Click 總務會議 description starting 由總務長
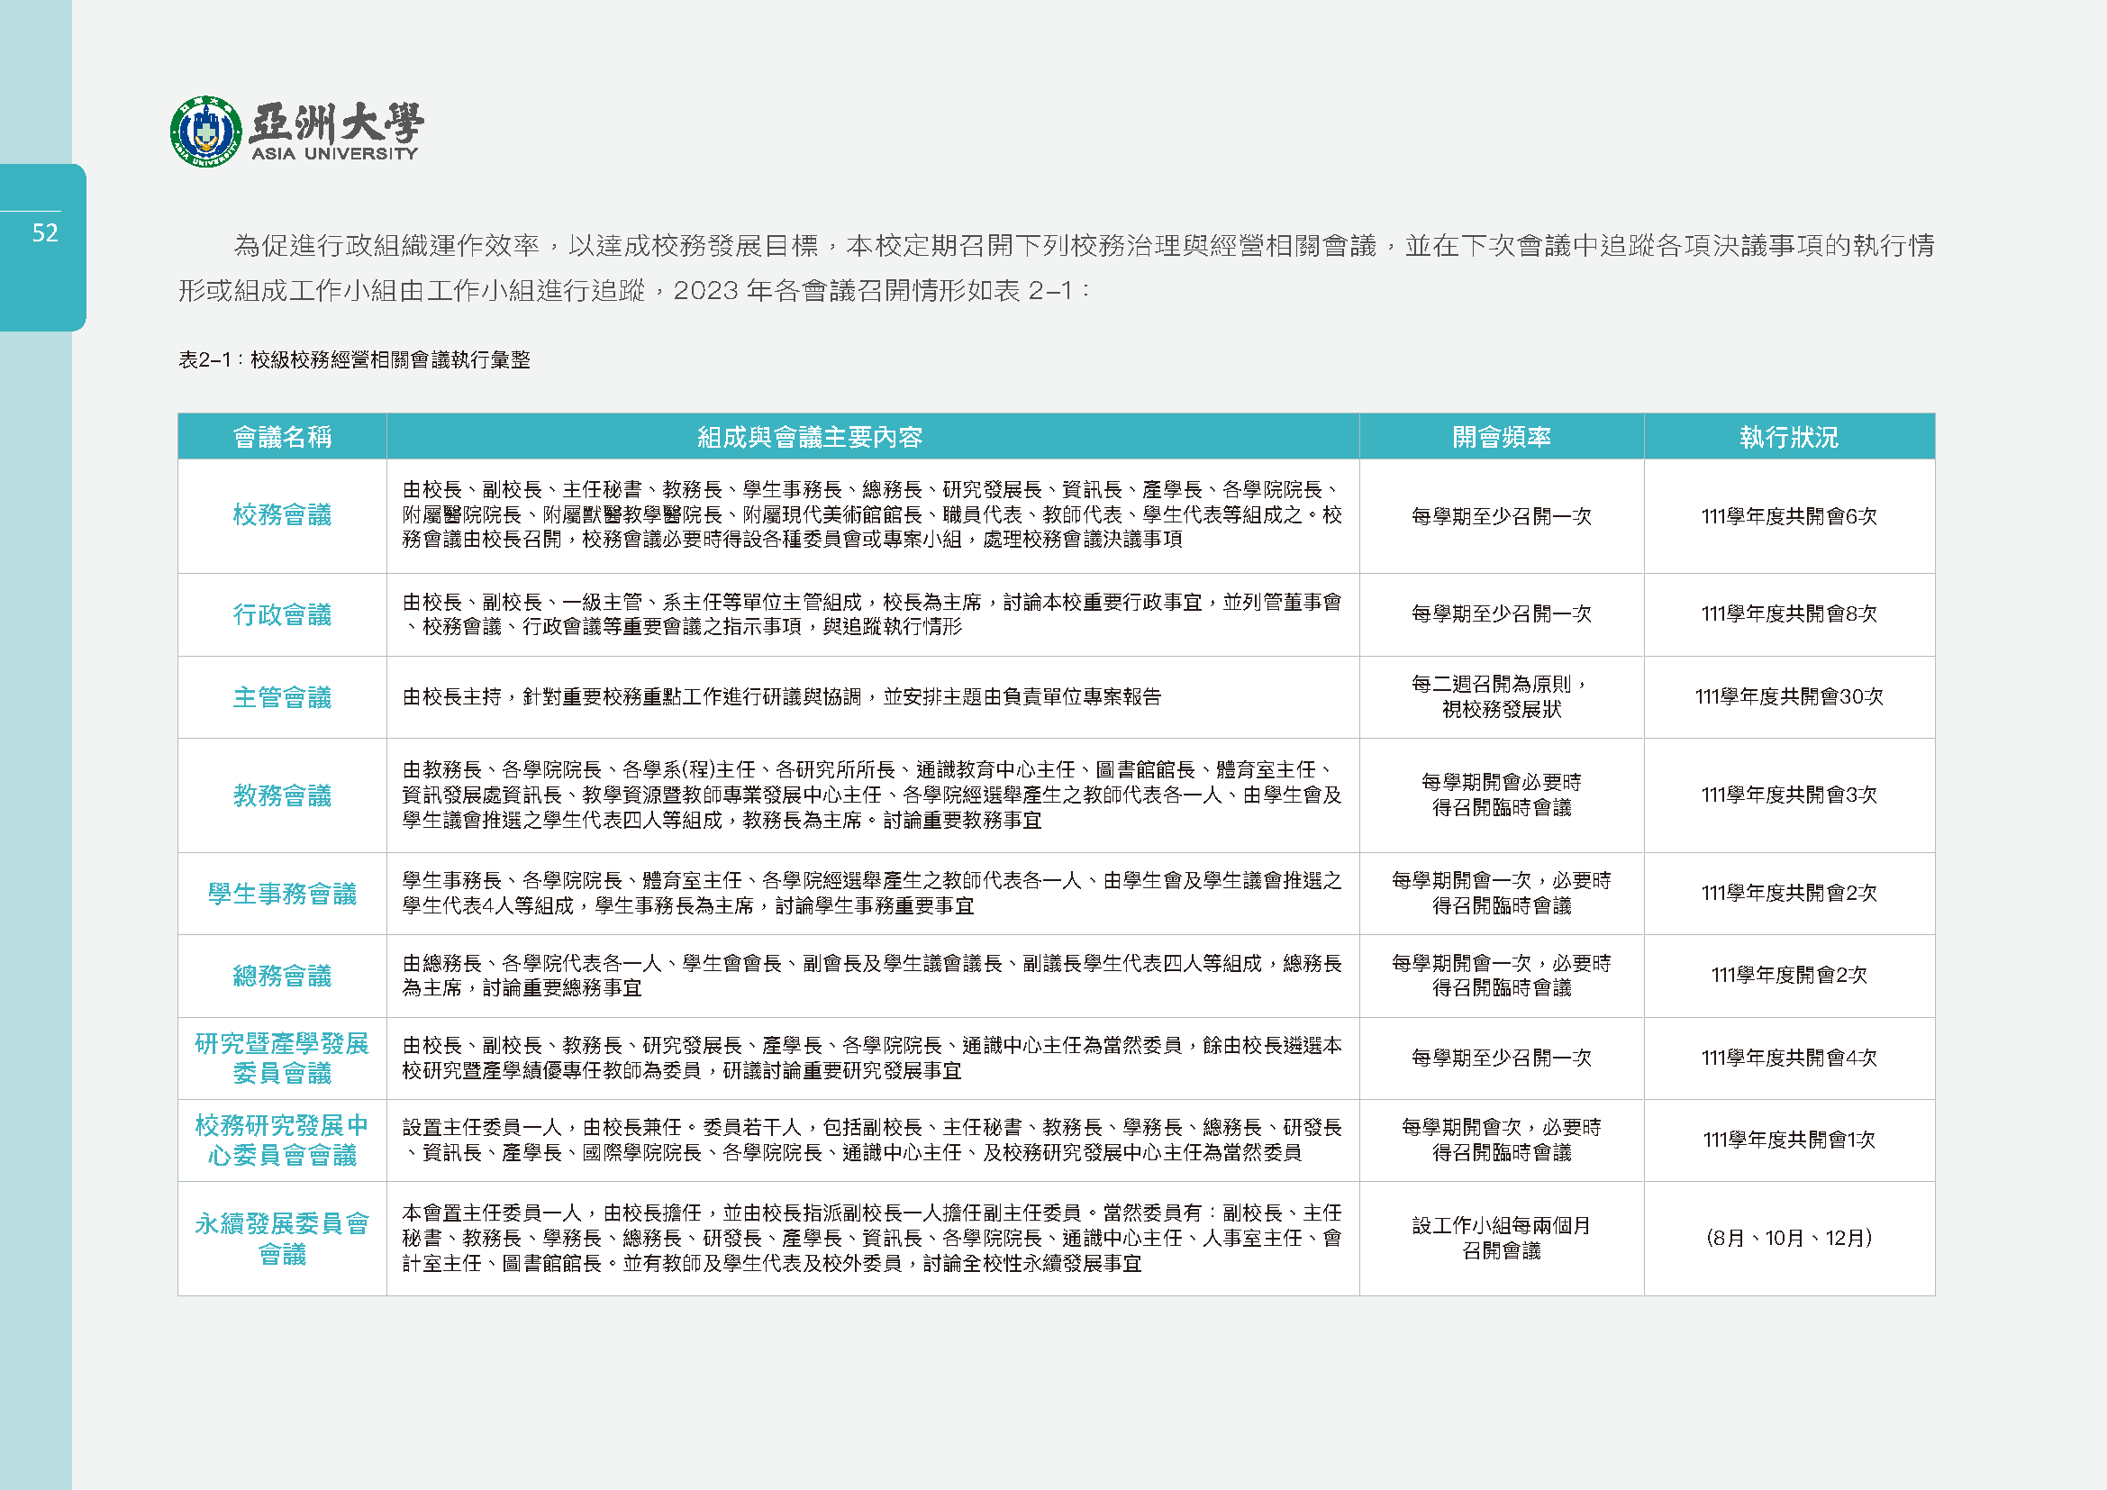Image resolution: width=2107 pixels, height=1490 pixels. pos(873,975)
